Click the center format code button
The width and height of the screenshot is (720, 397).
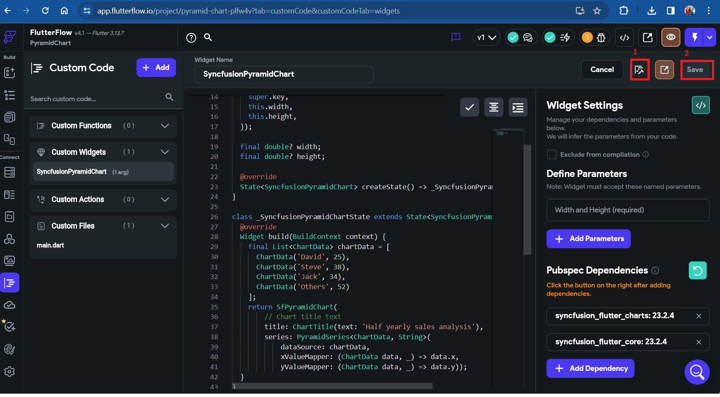(494, 107)
